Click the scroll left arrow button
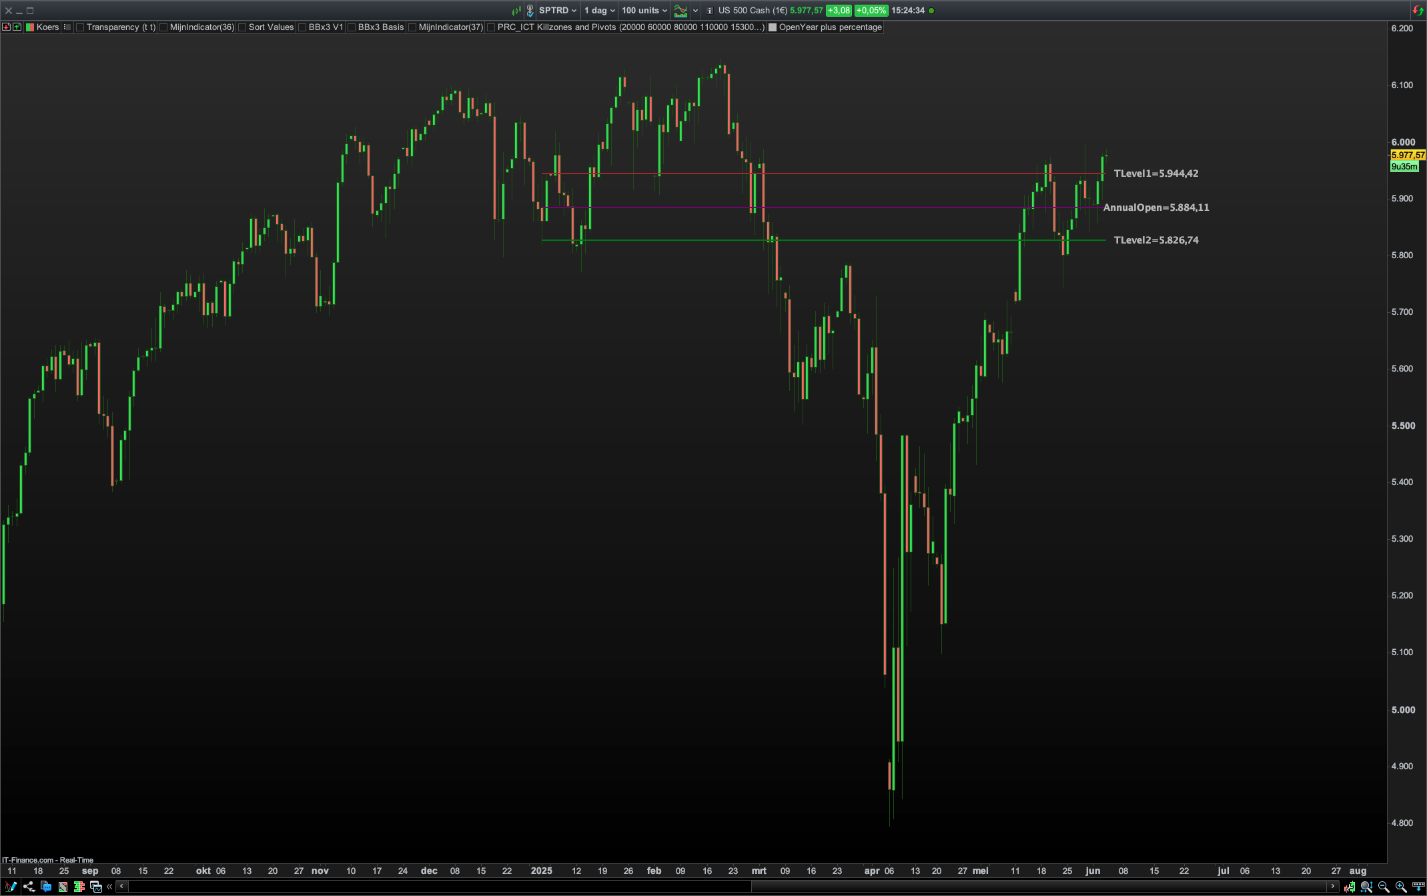 (x=121, y=887)
